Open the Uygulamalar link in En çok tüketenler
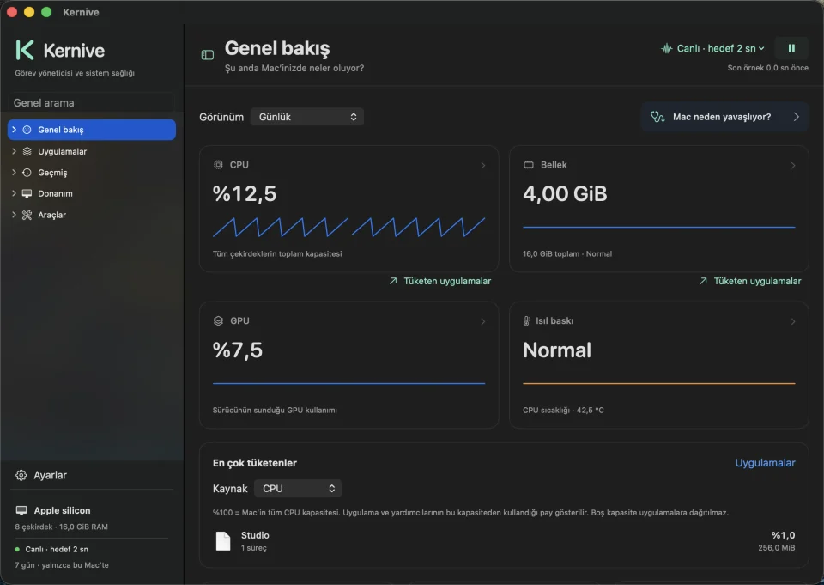This screenshot has width=824, height=585. click(765, 463)
